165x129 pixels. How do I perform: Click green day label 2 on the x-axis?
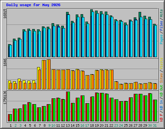(15, 125)
